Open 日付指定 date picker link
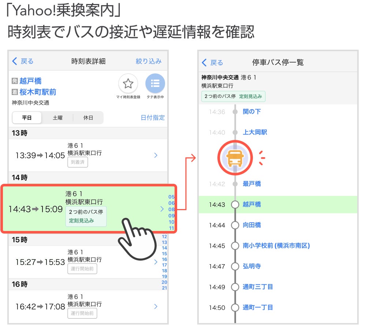 (x=153, y=117)
